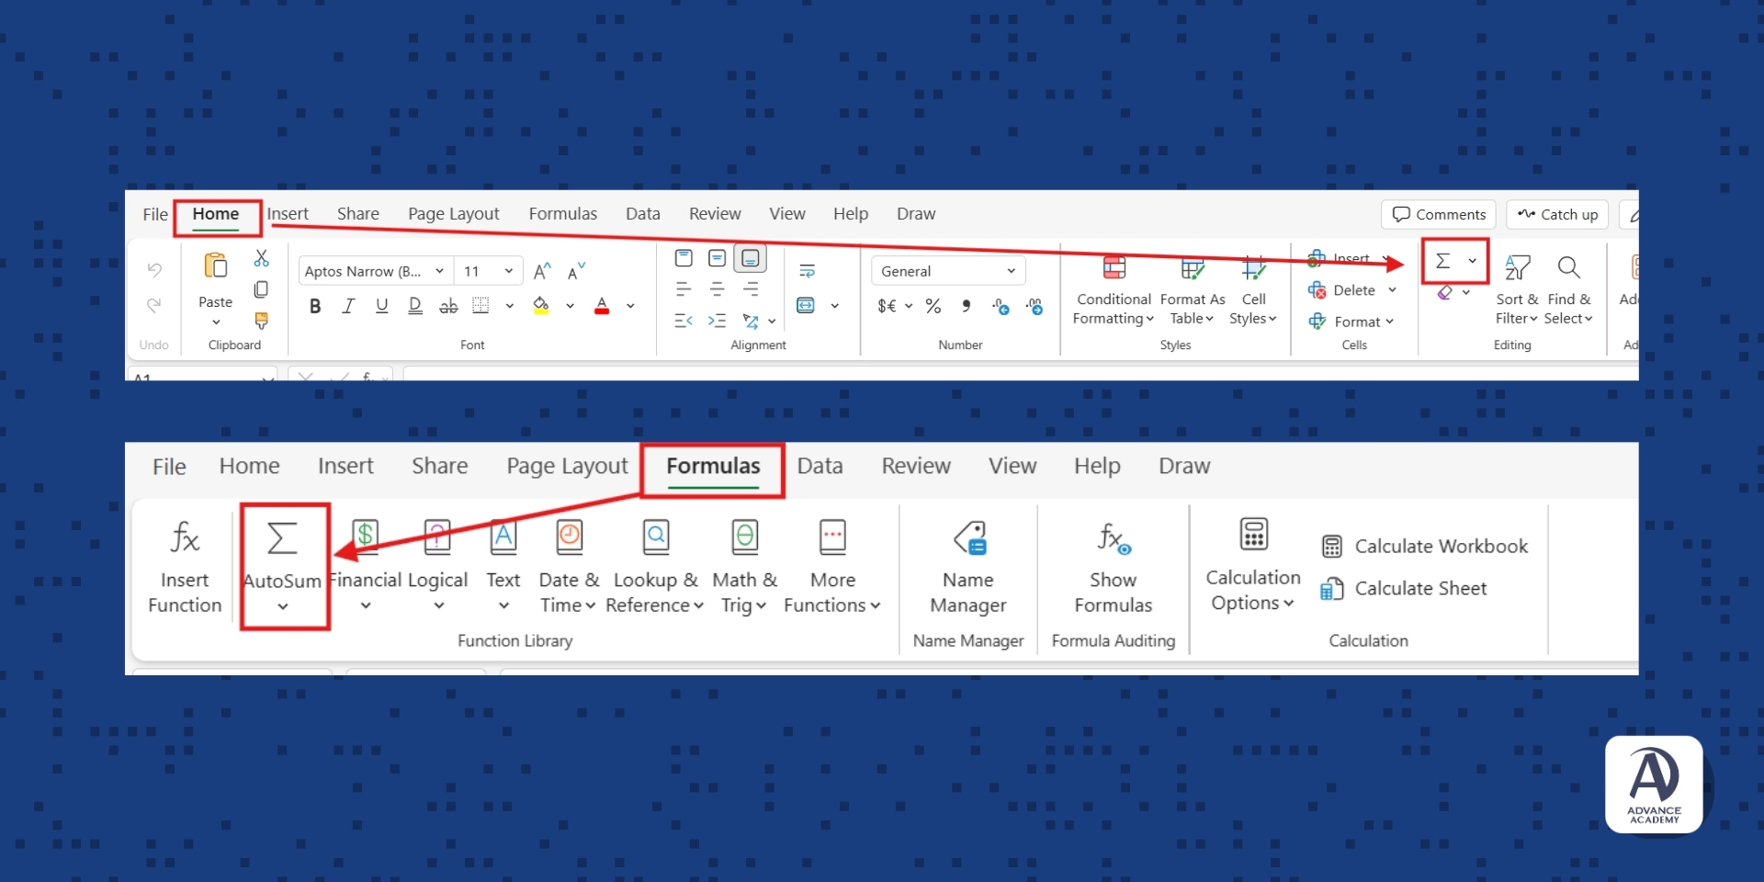Click the Catch up button
Image resolution: width=1764 pixels, height=882 pixels.
click(x=1558, y=214)
